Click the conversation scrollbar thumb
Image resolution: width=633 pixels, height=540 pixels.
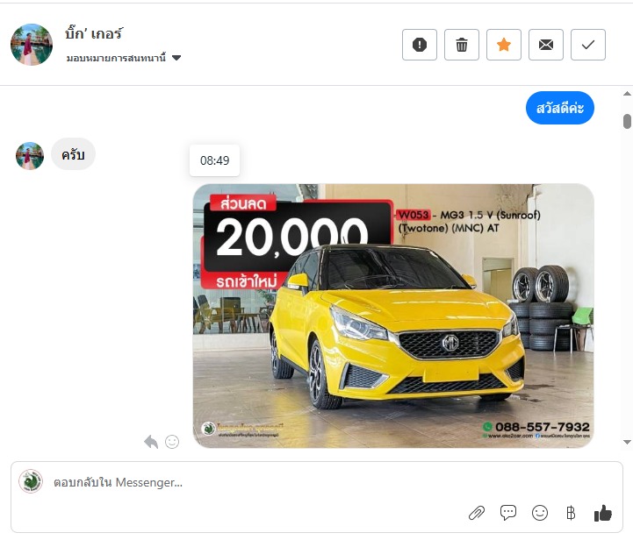[627, 121]
